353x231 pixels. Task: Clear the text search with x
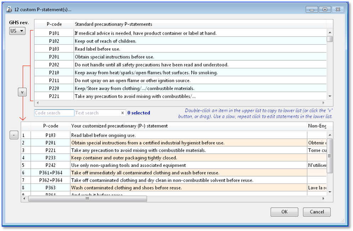[x=122, y=113]
